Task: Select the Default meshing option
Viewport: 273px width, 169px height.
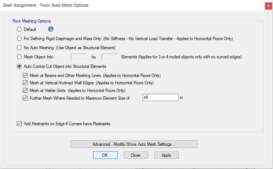Action: [x=19, y=29]
